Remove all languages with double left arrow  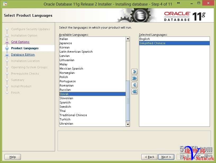tap(134, 92)
